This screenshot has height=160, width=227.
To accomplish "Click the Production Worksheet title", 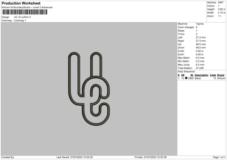I will click(21, 3).
